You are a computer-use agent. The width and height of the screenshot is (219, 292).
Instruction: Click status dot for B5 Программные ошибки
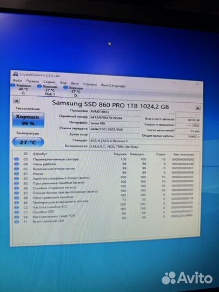click(x=17, y=183)
